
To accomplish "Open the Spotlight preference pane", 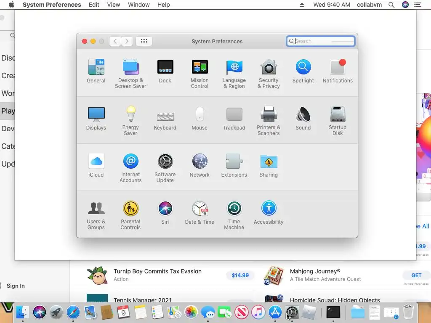I will pyautogui.click(x=303, y=71).
